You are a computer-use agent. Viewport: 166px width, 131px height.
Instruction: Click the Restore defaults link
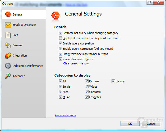point(65,115)
